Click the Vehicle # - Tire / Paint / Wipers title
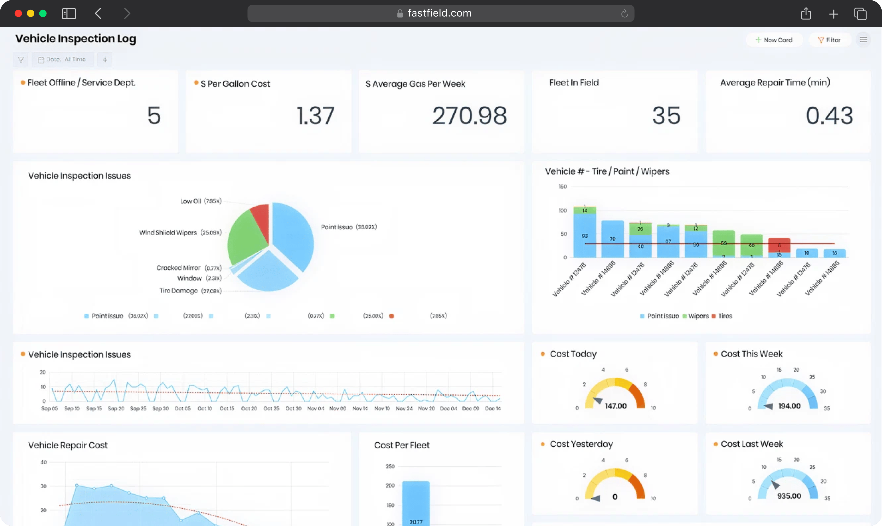882x526 pixels. (x=607, y=172)
